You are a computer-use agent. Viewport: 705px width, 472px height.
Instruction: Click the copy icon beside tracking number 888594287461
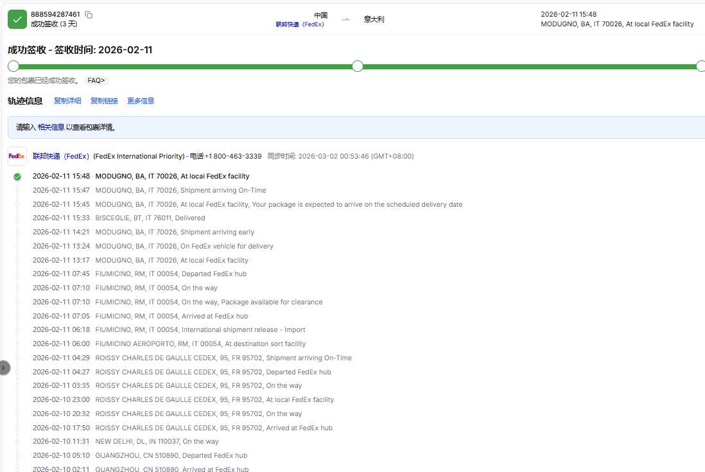coord(89,15)
